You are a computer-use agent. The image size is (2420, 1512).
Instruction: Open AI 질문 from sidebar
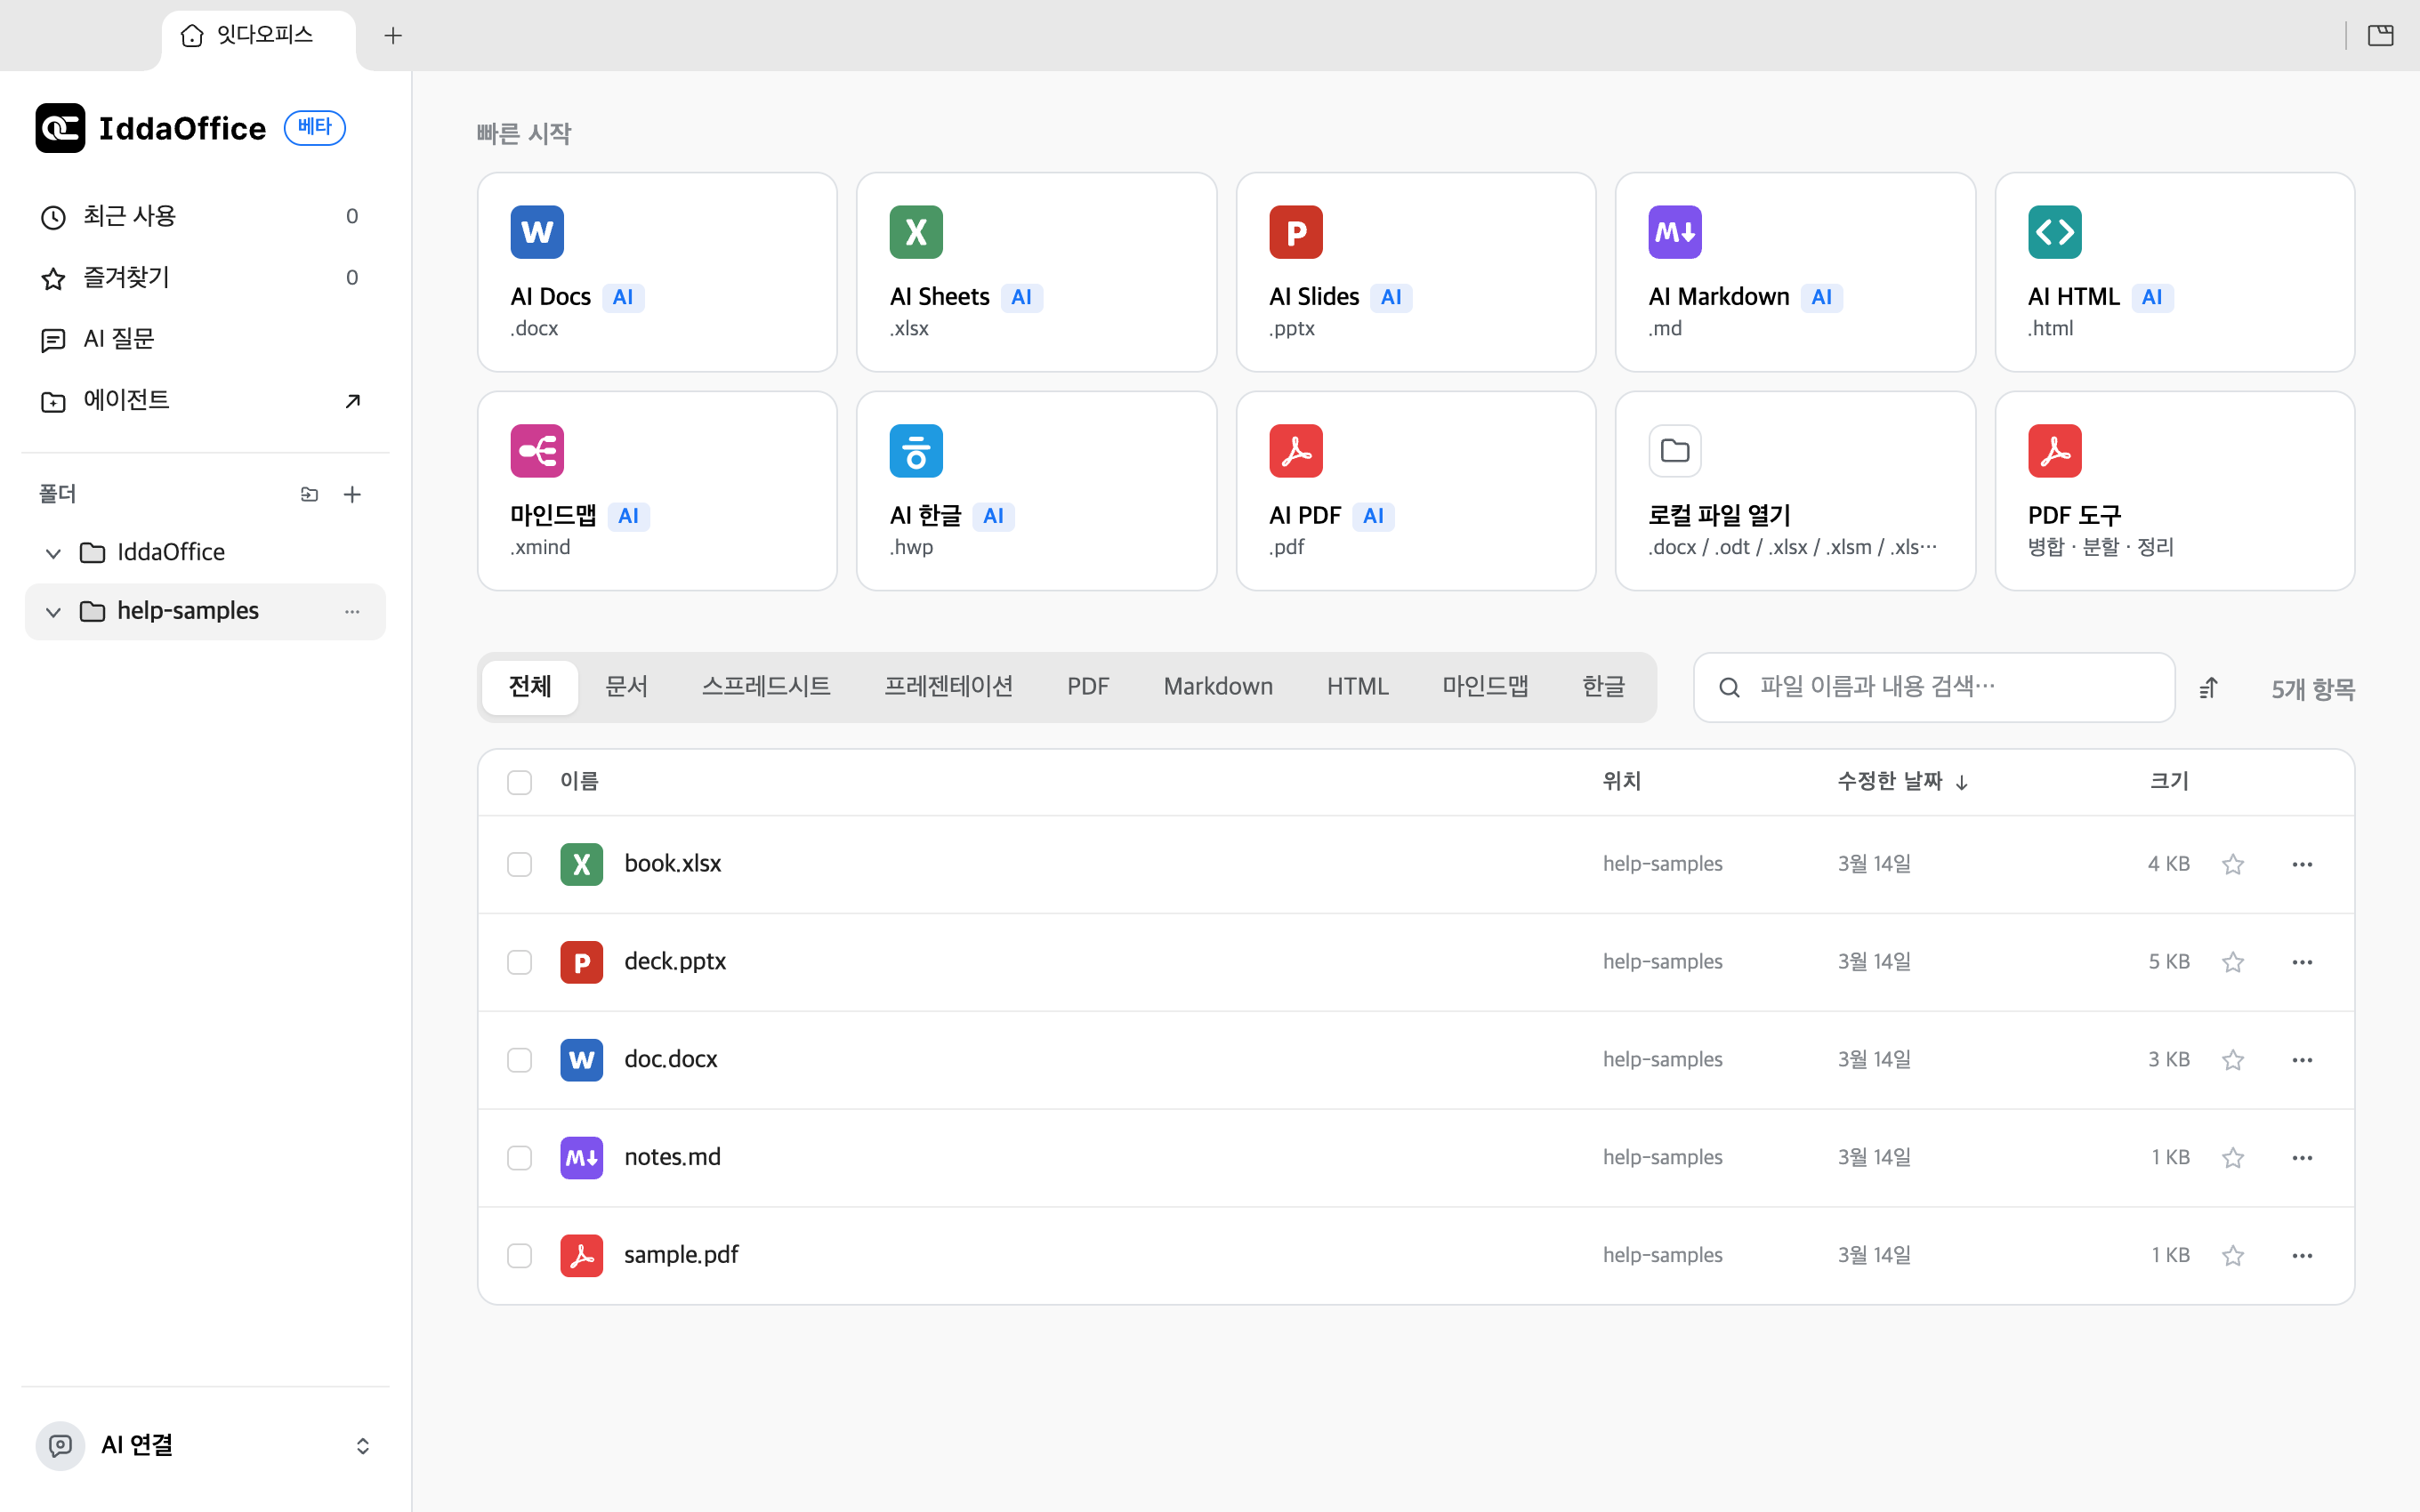[x=205, y=339]
